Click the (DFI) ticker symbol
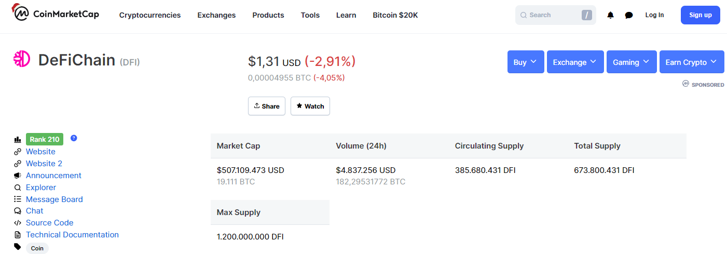This screenshot has width=727, height=254. tap(130, 62)
